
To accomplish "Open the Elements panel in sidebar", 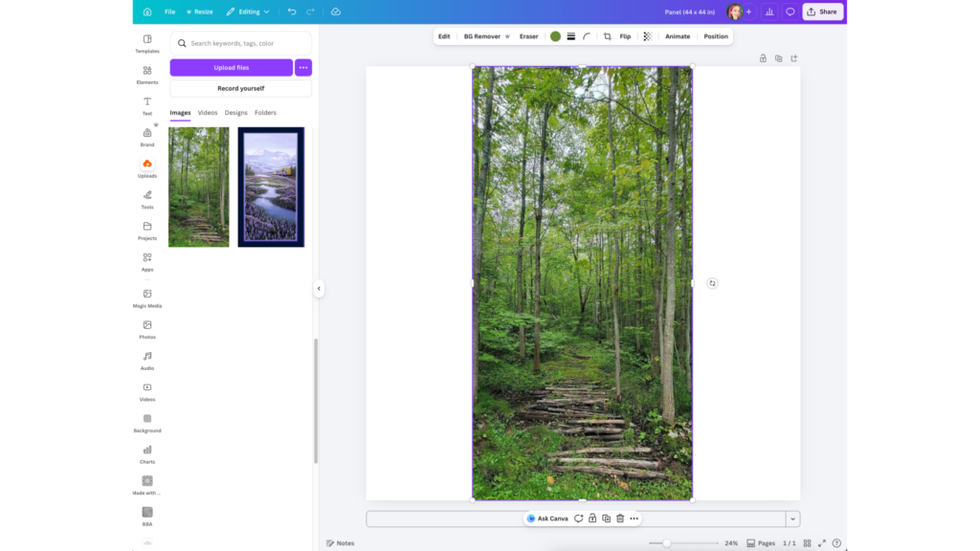I will 147,74.
